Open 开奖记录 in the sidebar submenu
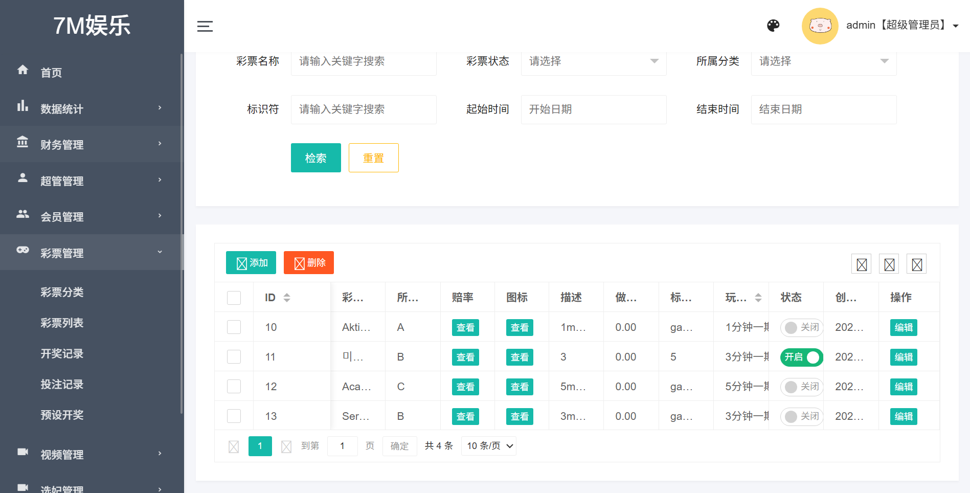This screenshot has width=970, height=493. point(62,354)
